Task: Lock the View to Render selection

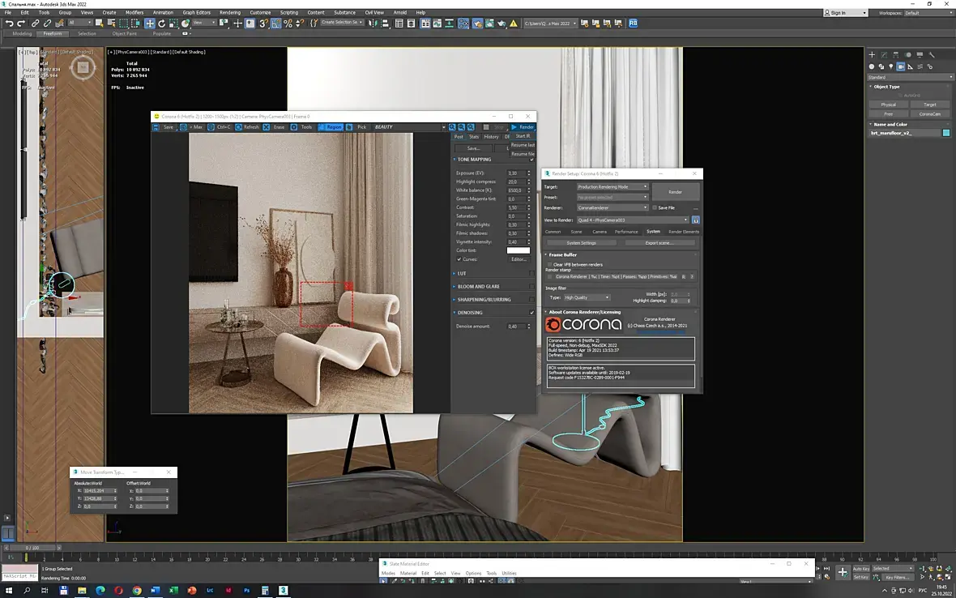Action: click(x=695, y=220)
